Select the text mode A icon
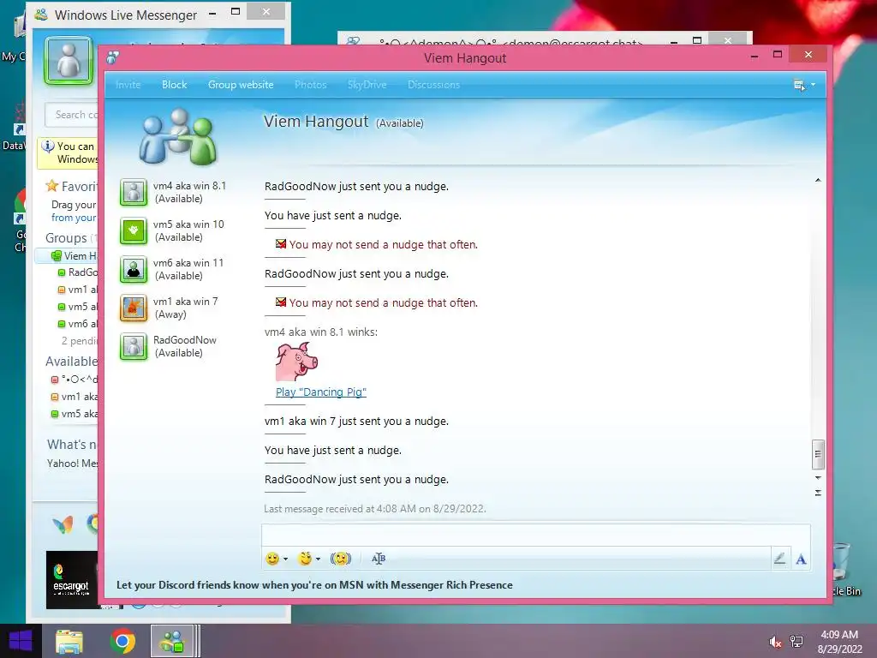This screenshot has width=877, height=658. pos(801,559)
